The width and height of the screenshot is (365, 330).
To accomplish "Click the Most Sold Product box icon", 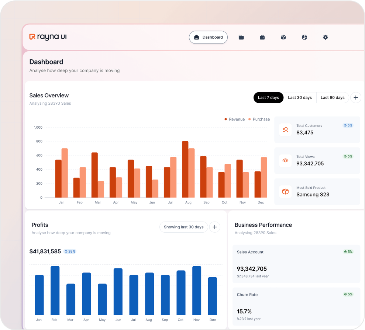I will click(285, 192).
